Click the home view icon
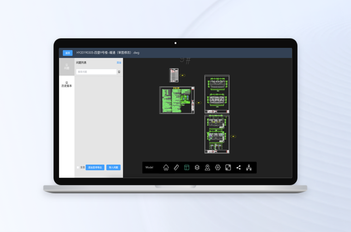This screenshot has height=232, width=351. (166, 168)
